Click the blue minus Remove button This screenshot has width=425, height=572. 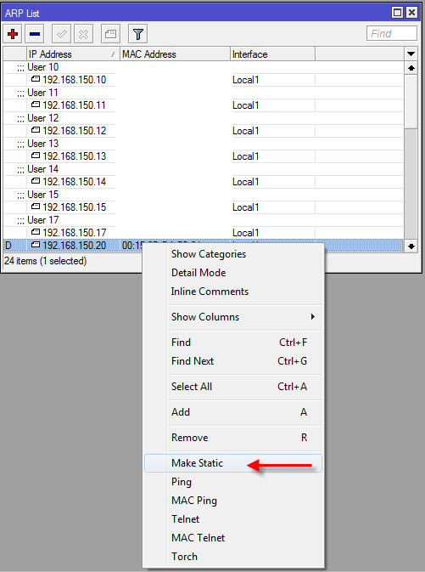tap(35, 34)
